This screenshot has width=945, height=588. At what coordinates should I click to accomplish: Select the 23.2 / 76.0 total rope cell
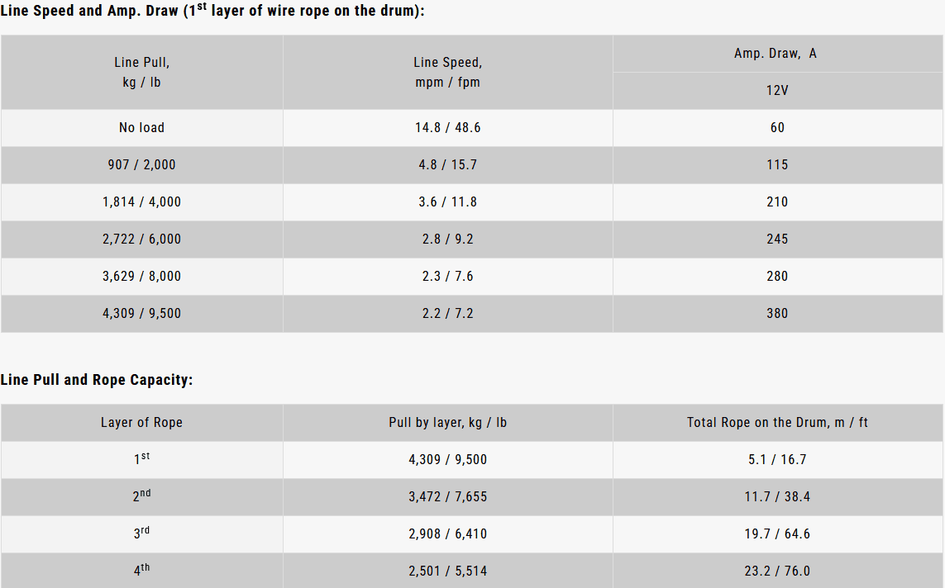(777, 571)
